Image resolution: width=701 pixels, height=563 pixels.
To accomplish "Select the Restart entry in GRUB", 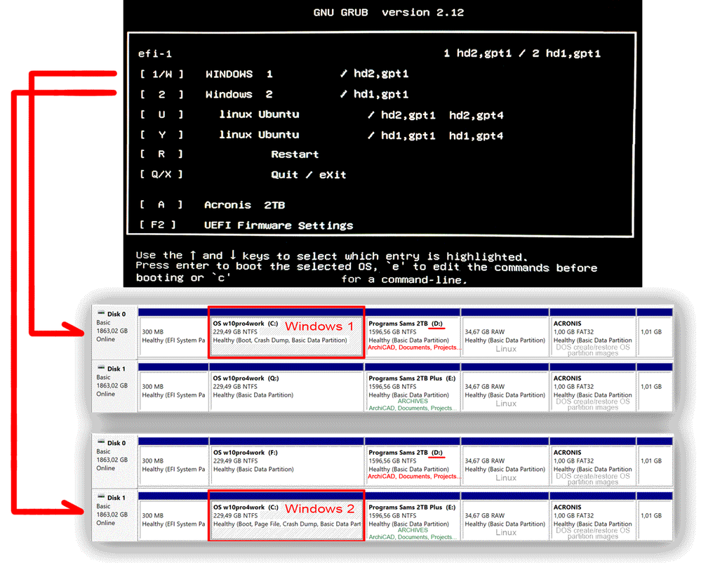I will (229, 154).
